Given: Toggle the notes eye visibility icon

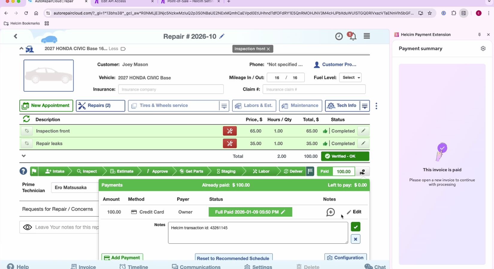Looking at the screenshot, I should [x=28, y=227].
